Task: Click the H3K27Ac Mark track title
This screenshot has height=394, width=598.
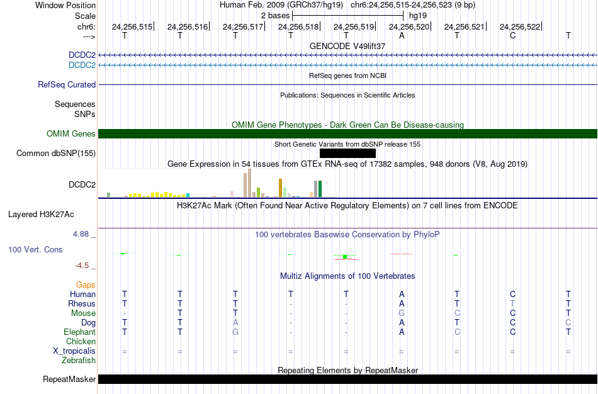Action: pos(347,206)
